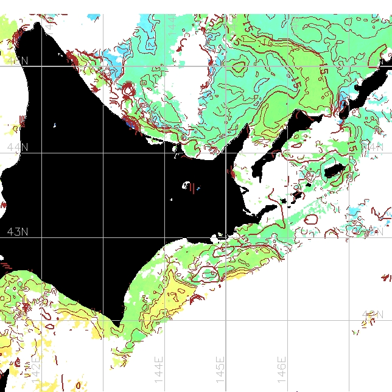
Task: Click the "142E" longitude label
Action: [36, 369]
